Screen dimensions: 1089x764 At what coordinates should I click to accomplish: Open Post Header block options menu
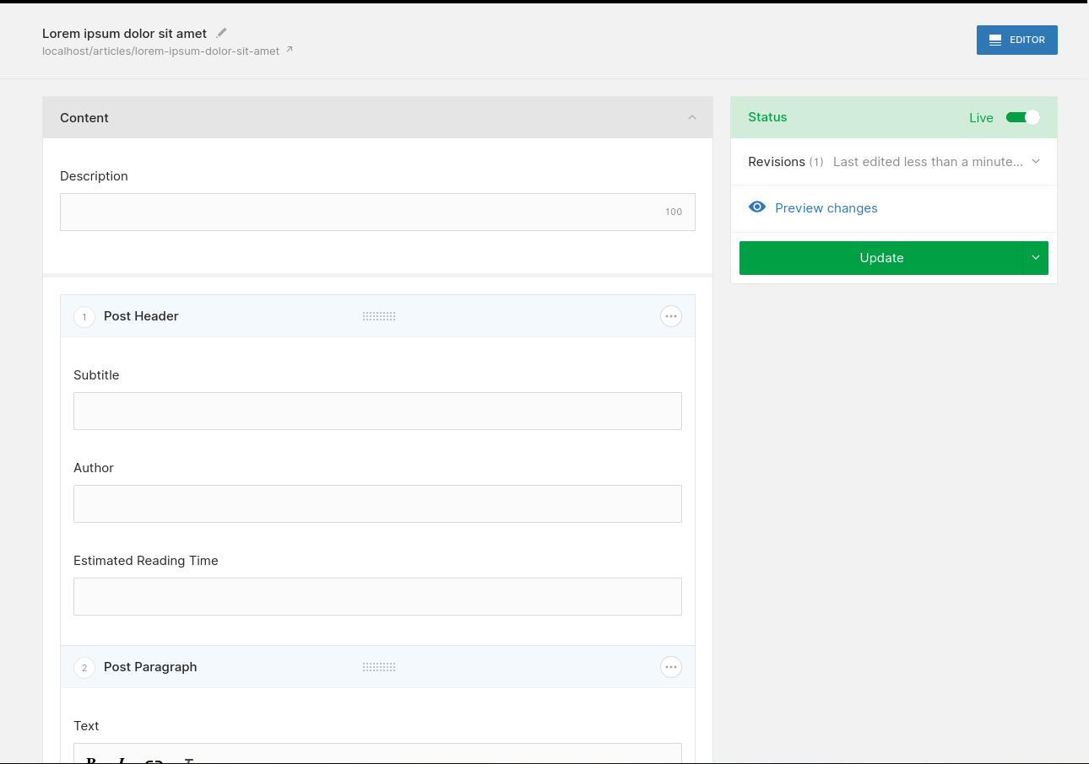(x=671, y=316)
